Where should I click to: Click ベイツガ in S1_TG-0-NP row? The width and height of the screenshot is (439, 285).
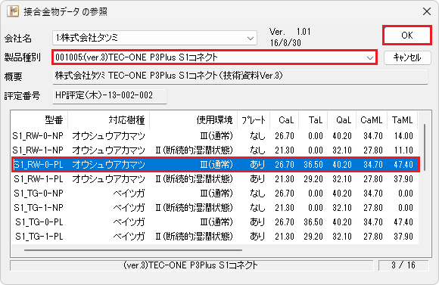coord(129,194)
